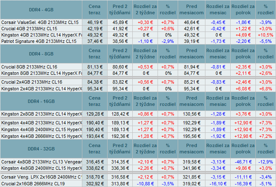
Task: Click the red percentage "+7,2%"
Action: 265,136
